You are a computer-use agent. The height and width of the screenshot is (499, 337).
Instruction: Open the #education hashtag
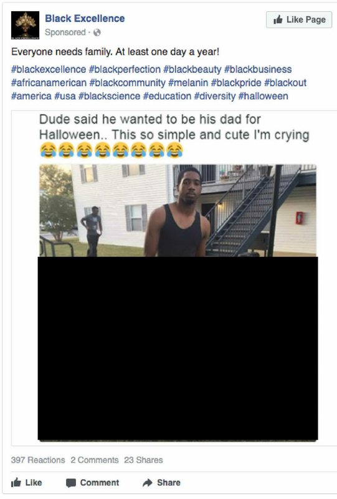(x=167, y=96)
